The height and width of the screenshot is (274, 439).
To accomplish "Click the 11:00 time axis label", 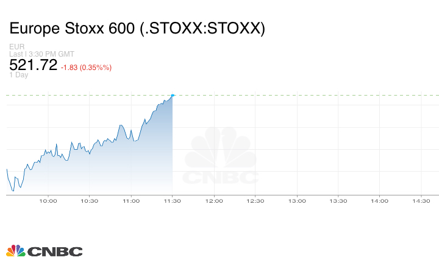I will coord(131,201).
